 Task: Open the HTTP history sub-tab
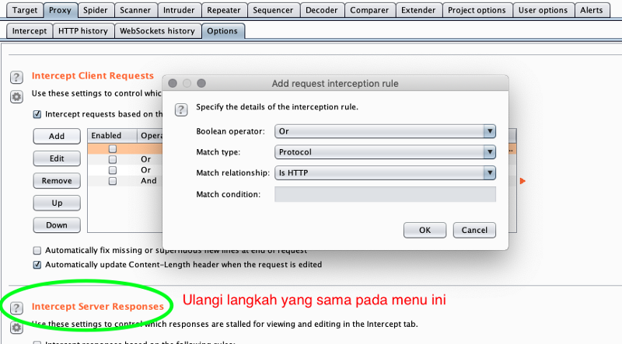point(83,31)
